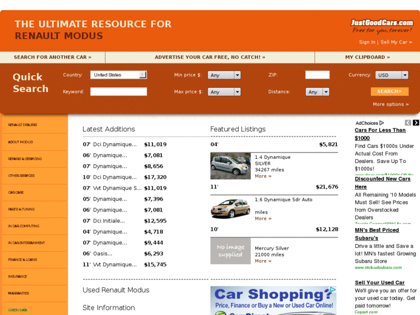Click More link for Mercury Silver listing
This screenshot has height=315, width=420.
click(x=263, y=261)
